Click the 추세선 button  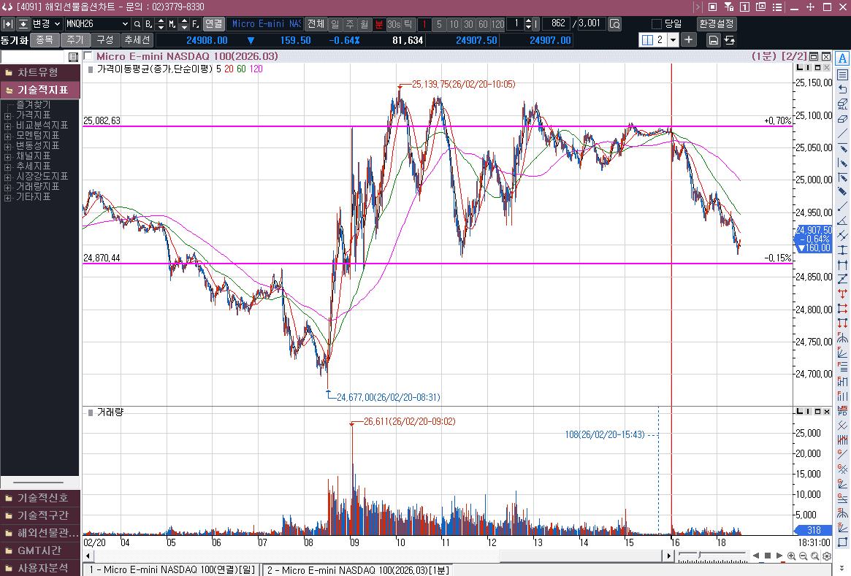click(x=137, y=40)
